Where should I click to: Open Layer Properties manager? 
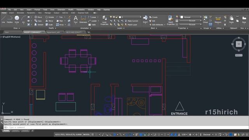tap(104, 20)
